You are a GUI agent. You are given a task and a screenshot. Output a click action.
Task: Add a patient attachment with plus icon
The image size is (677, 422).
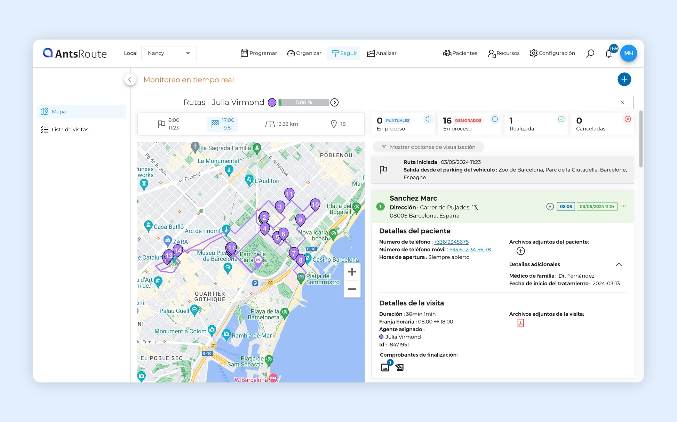pyautogui.click(x=520, y=251)
